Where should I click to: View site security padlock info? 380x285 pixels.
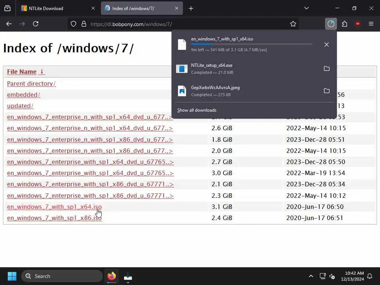[x=84, y=24]
